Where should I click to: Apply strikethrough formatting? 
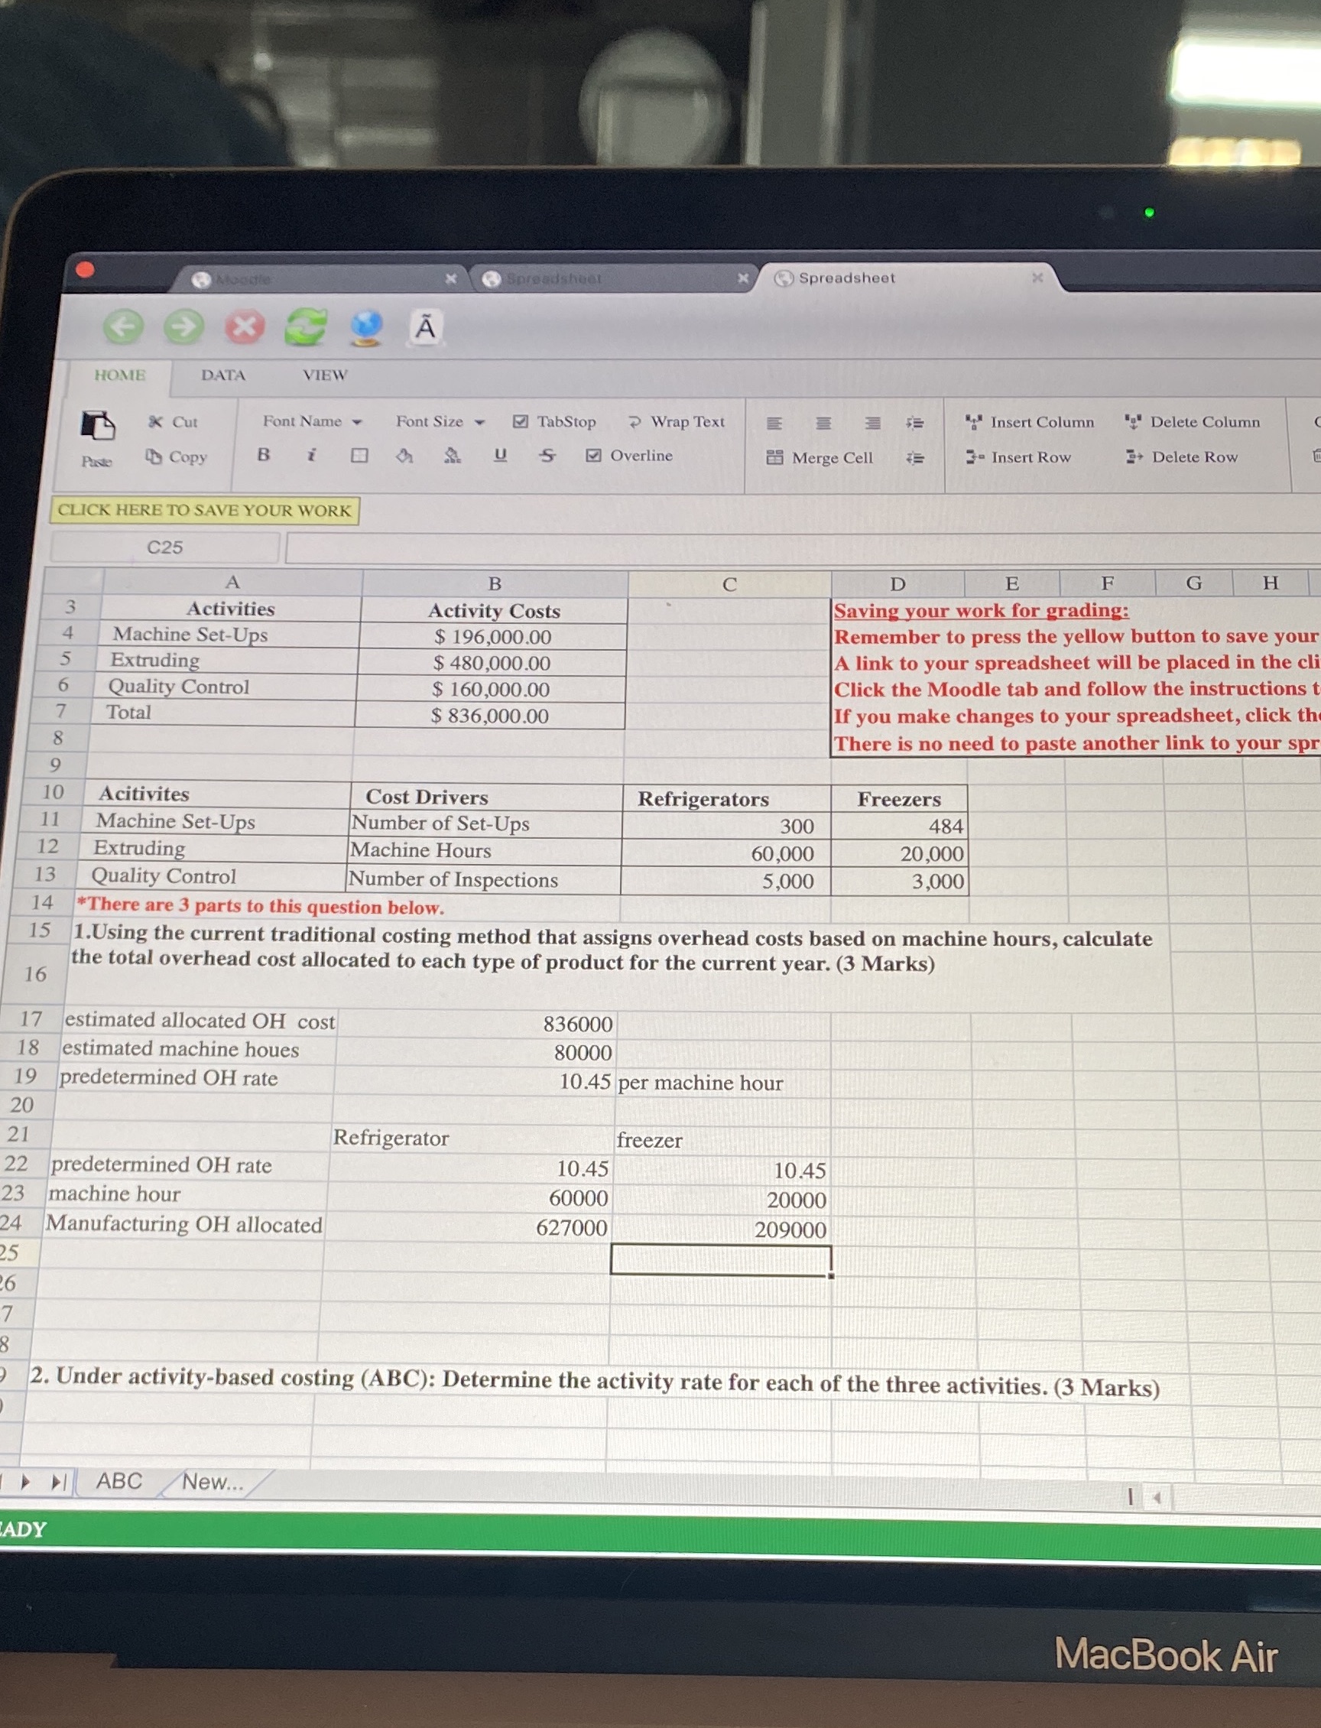pyautogui.click(x=547, y=455)
